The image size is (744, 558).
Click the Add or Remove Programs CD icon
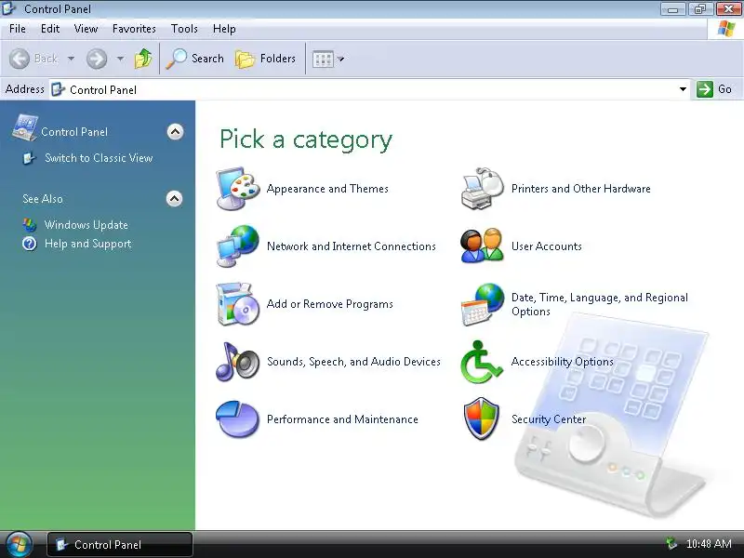238,304
